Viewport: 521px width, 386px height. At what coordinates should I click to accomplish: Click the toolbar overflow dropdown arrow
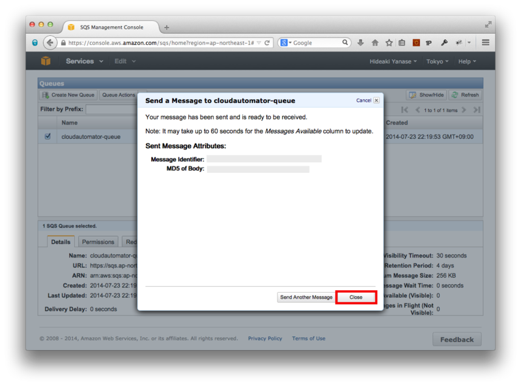point(469,42)
